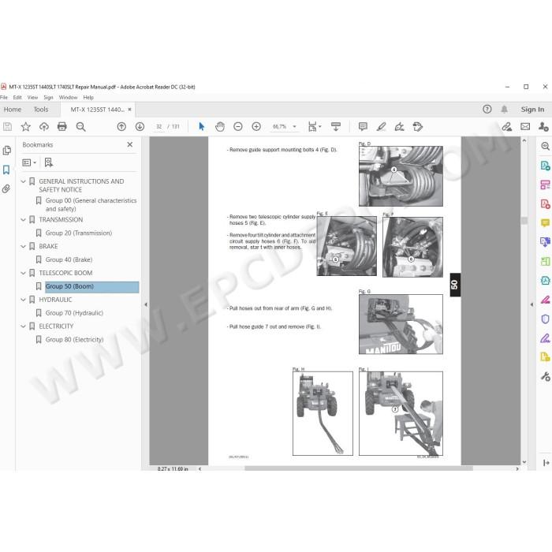Open Group 00 General characteristics bookmark

(91, 204)
